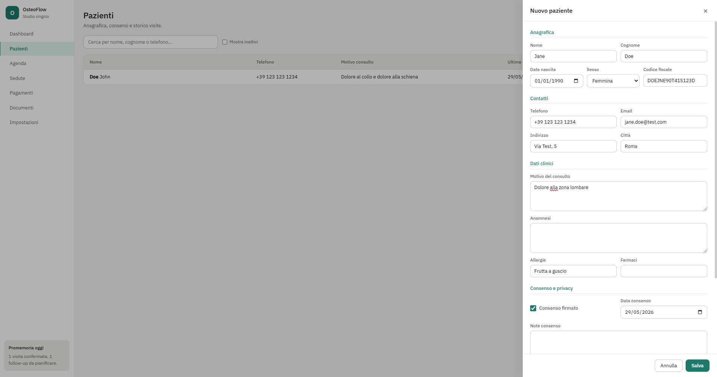Click the Motivo del consulto resize handle
Image resolution: width=717 pixels, height=377 pixels.
[705, 208]
